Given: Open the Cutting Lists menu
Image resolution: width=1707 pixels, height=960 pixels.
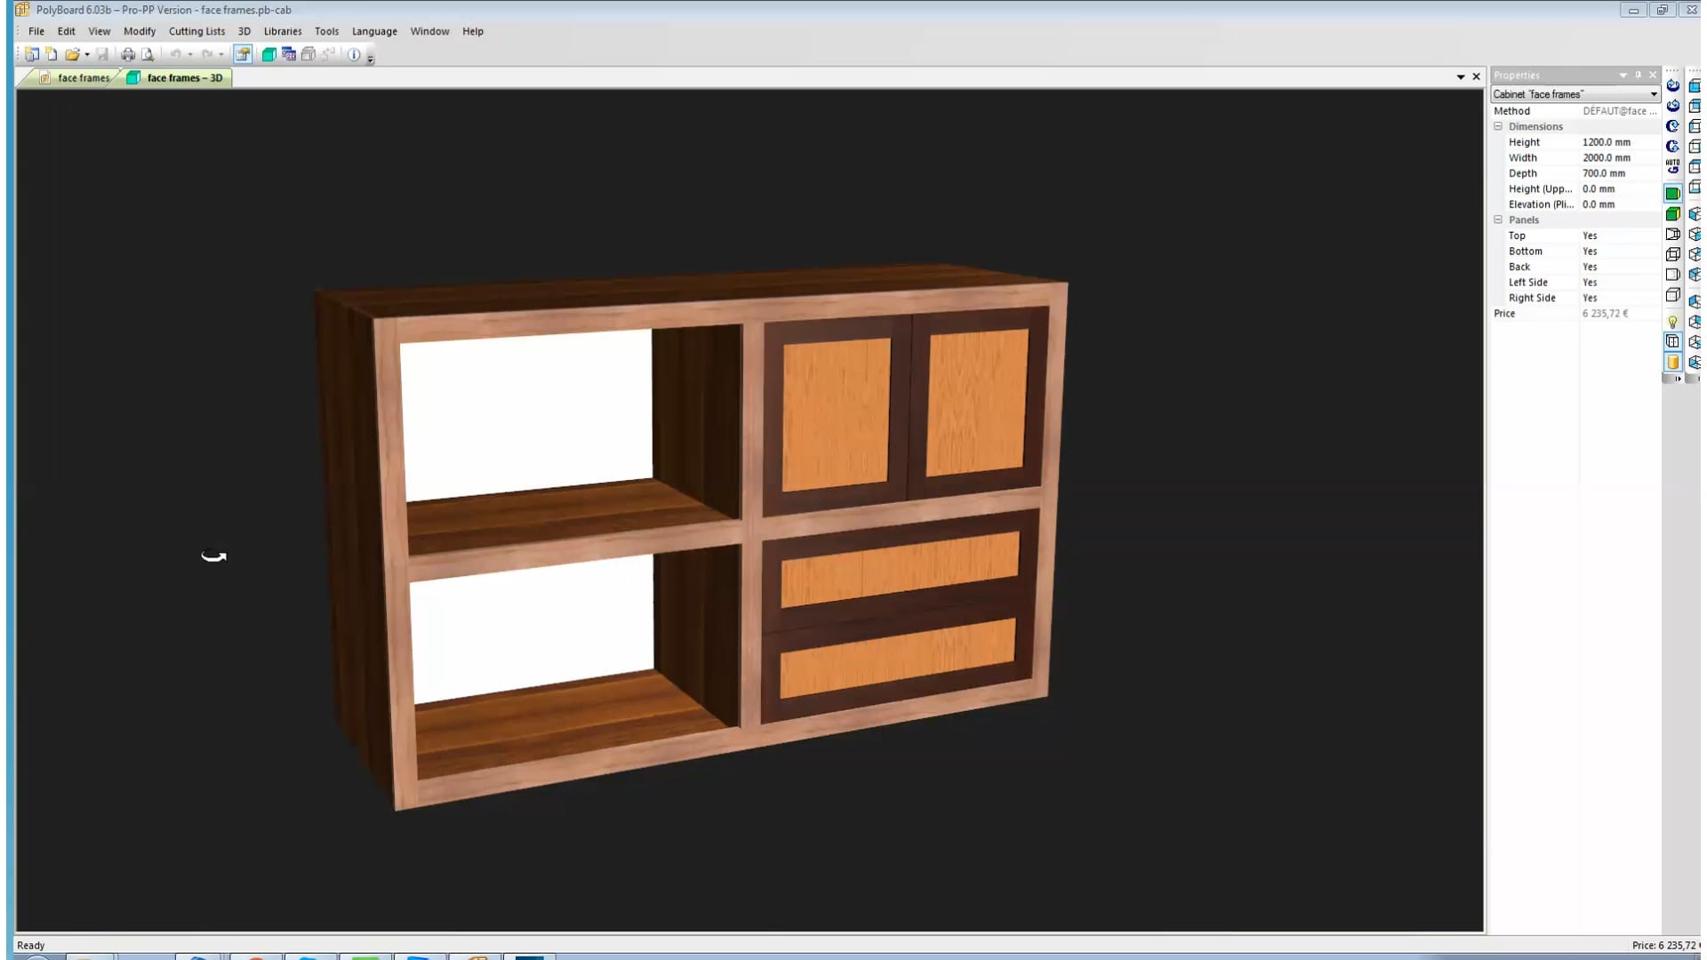Looking at the screenshot, I should tap(196, 31).
